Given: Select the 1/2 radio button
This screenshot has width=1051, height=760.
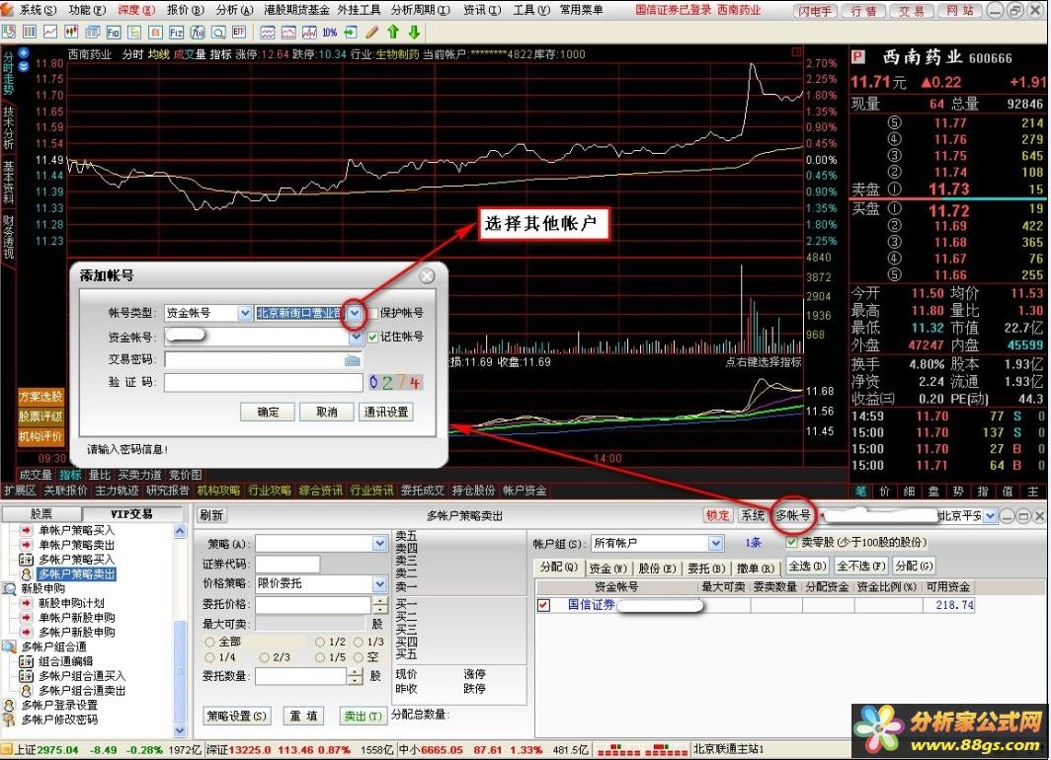Looking at the screenshot, I should point(320,642).
